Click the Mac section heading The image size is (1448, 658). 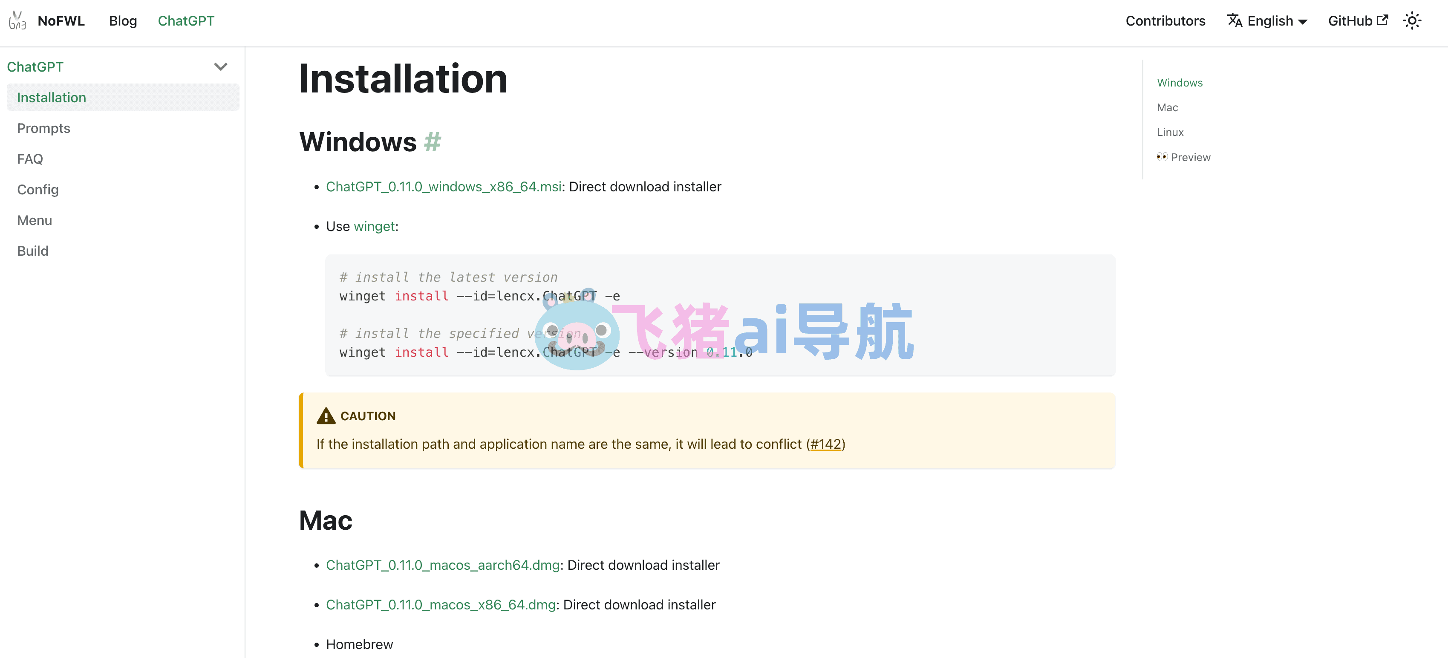(326, 520)
